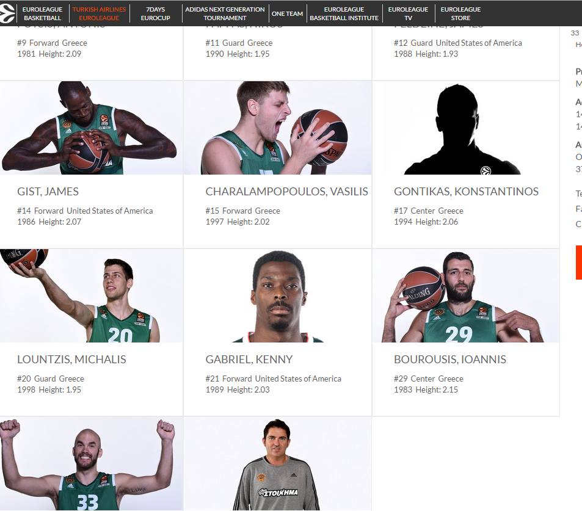Image resolution: width=582 pixels, height=511 pixels.
Task: Open Charalampopoulos, Vasilis profile link
Action: tap(286, 192)
